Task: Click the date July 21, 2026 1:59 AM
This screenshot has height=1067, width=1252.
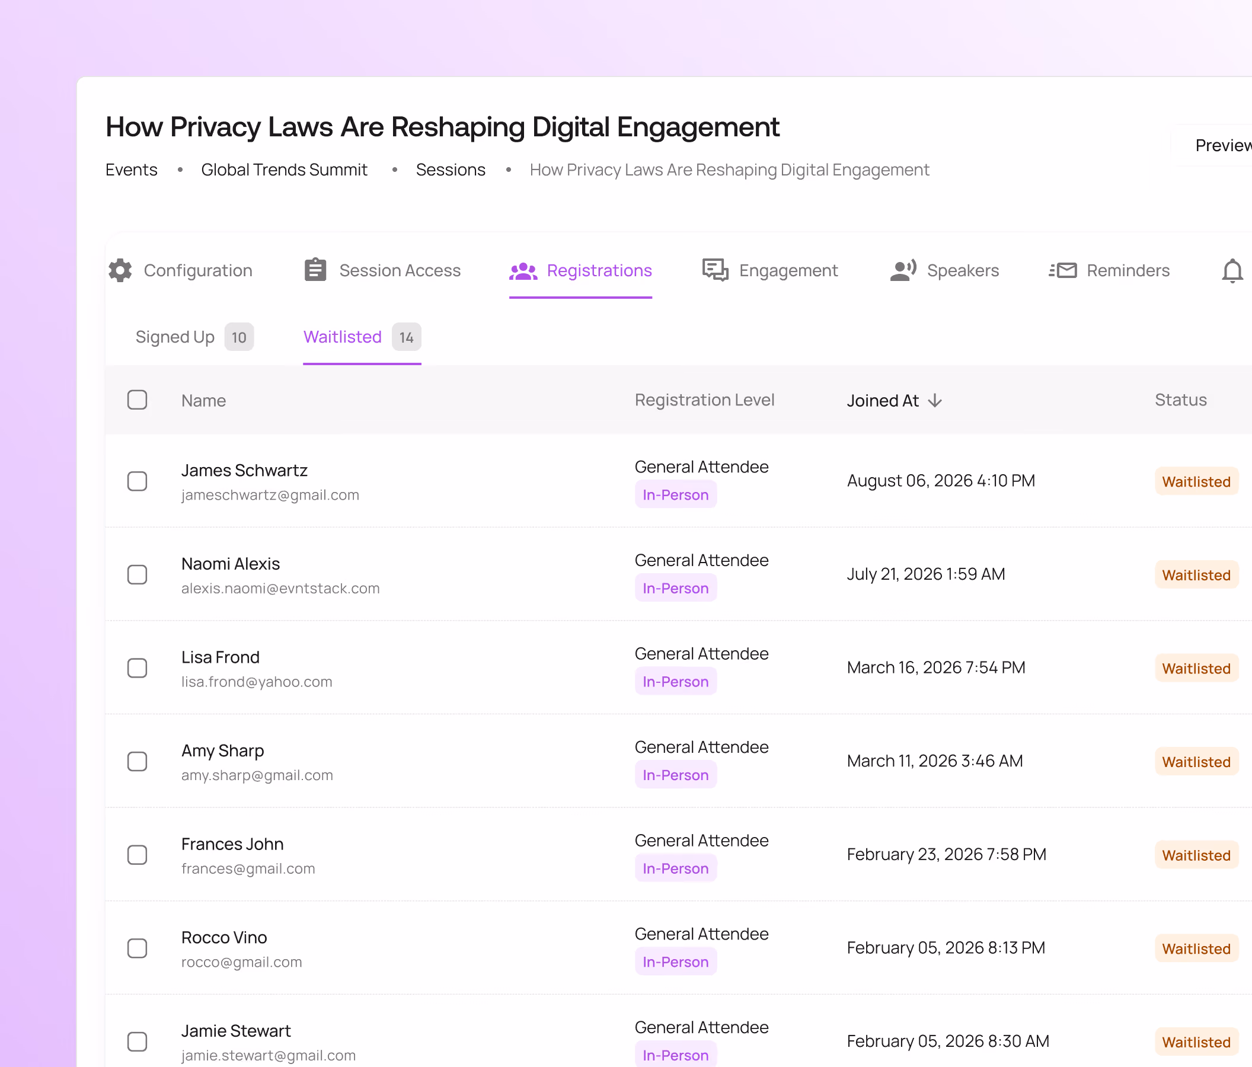Action: coord(926,574)
